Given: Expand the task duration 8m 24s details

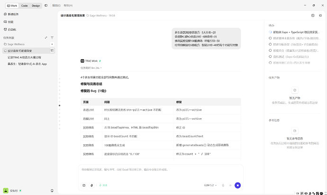Looking at the screenshot, I should [x=91, y=68].
